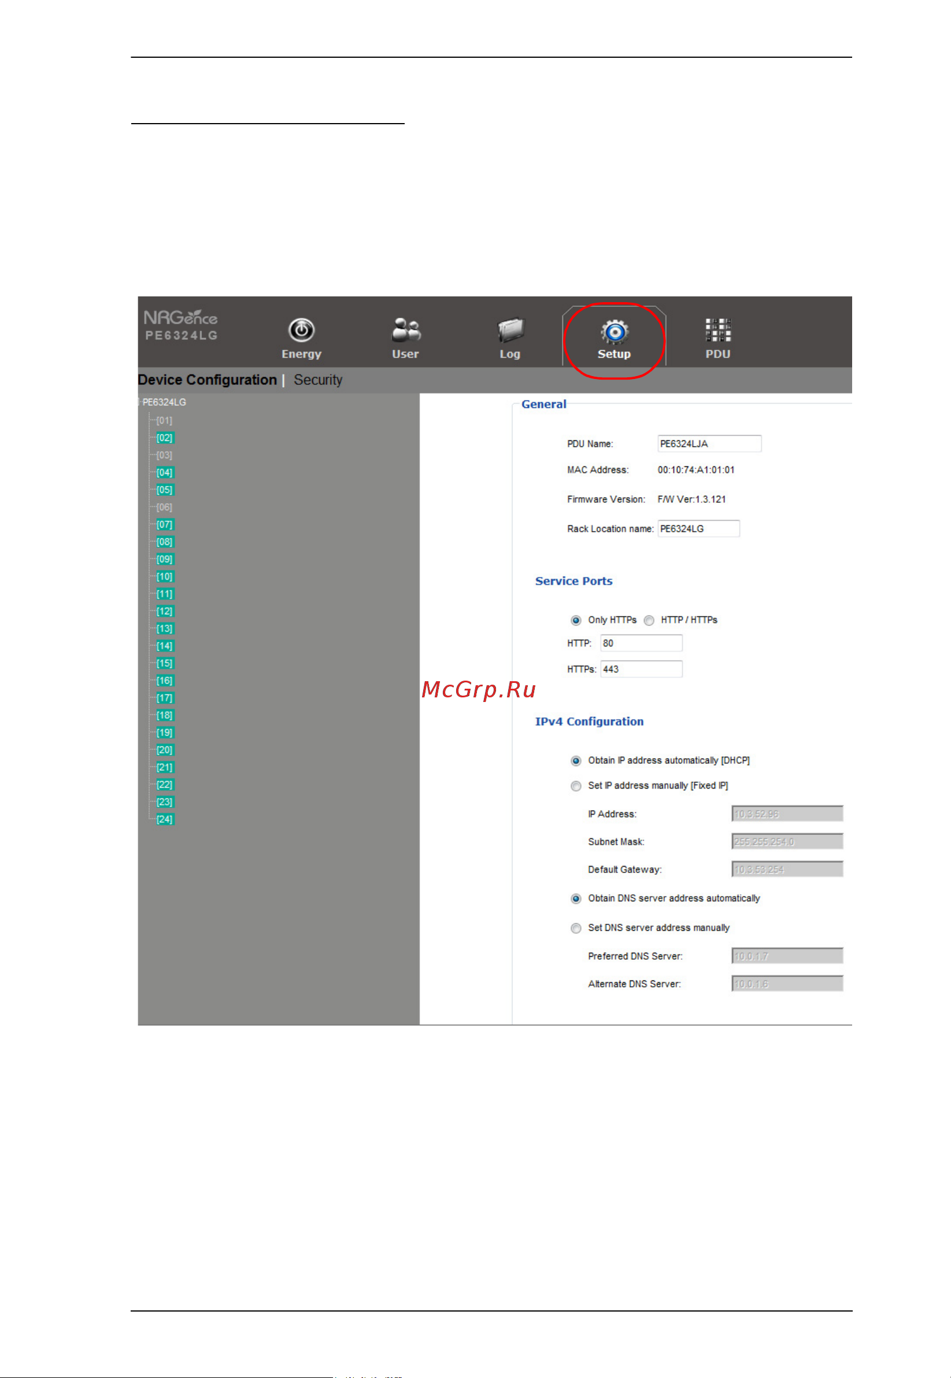
Task: Select outlet [08] in the tree
Action: [x=164, y=542]
